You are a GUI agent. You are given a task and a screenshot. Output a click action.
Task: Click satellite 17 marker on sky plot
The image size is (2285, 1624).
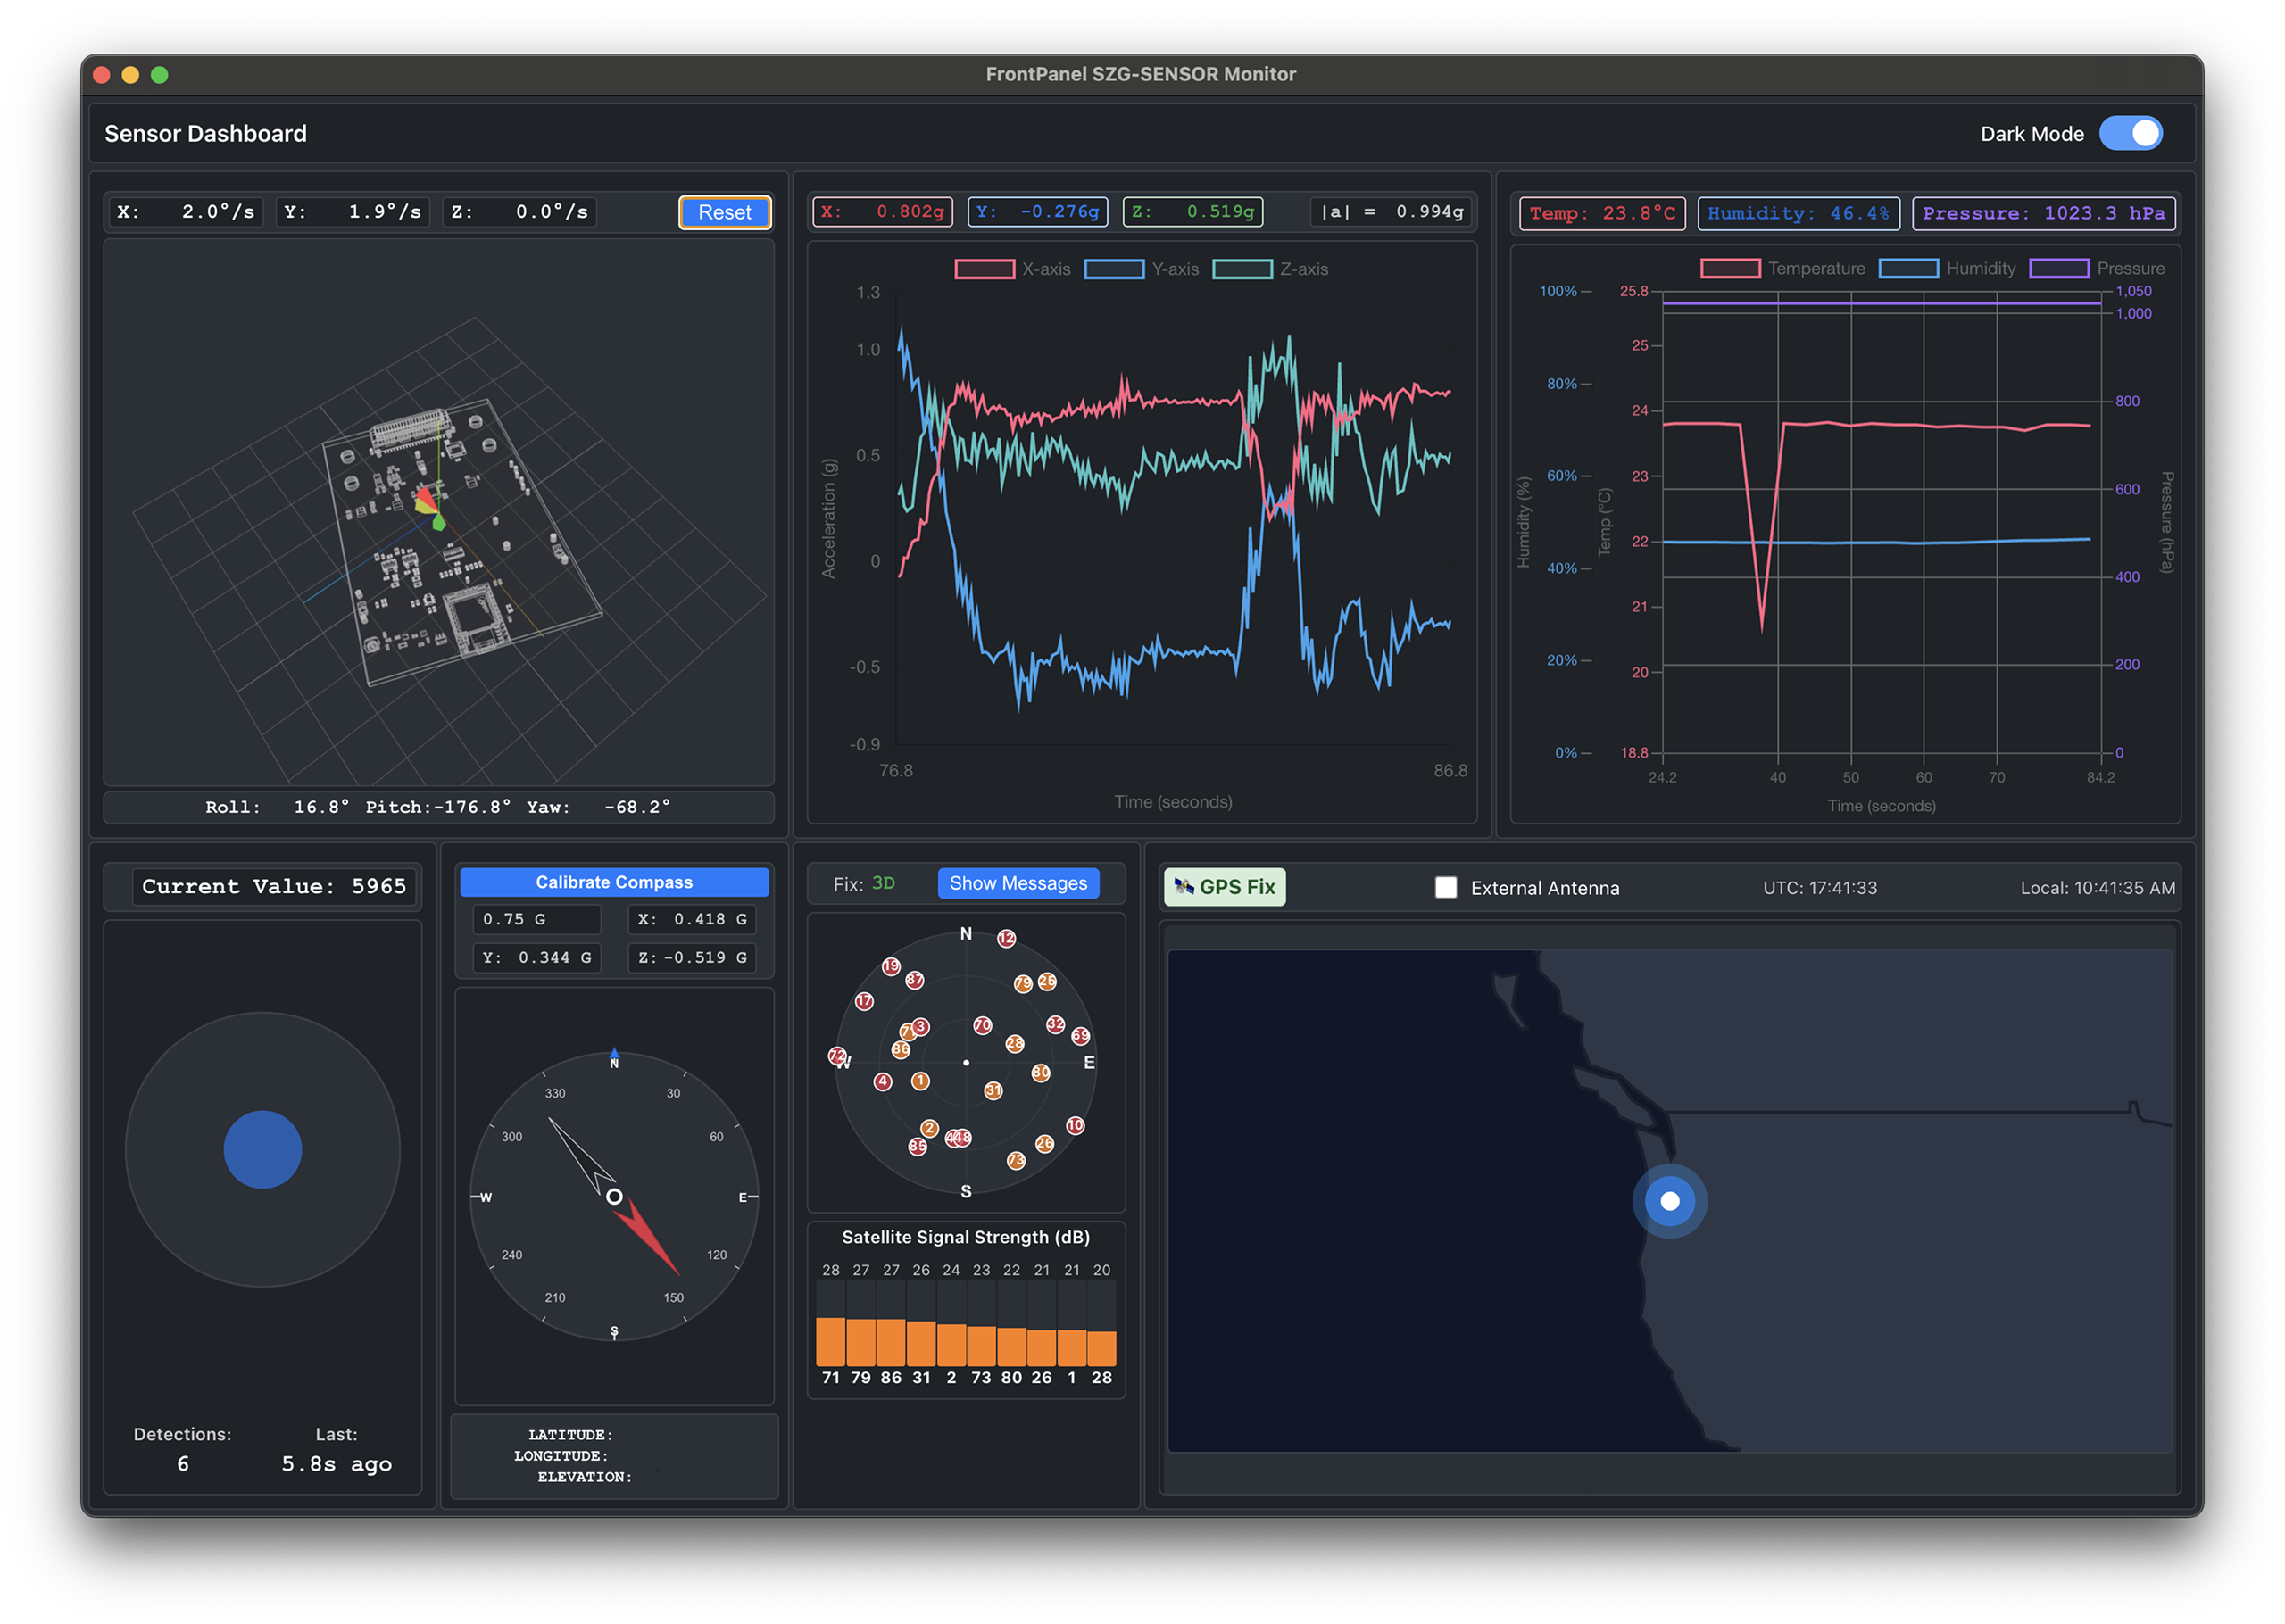pyautogui.click(x=864, y=1001)
